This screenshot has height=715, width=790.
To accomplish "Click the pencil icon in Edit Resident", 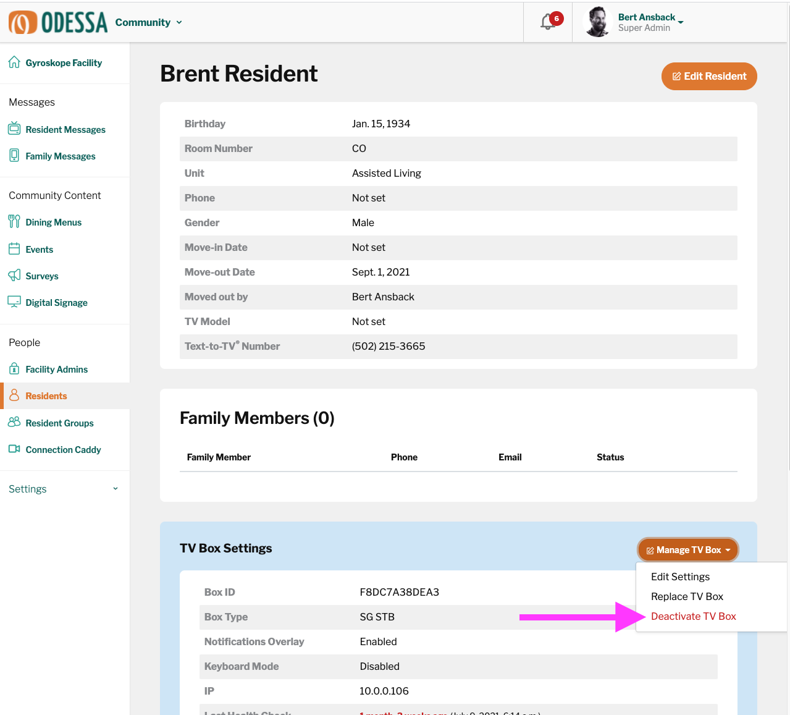I will click(x=676, y=76).
